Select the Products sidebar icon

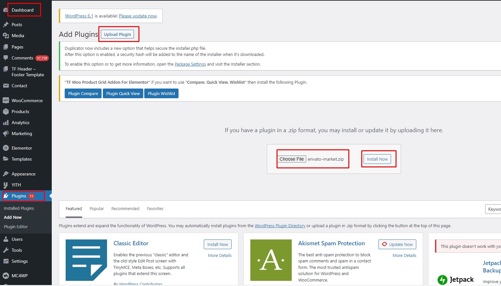point(6,111)
